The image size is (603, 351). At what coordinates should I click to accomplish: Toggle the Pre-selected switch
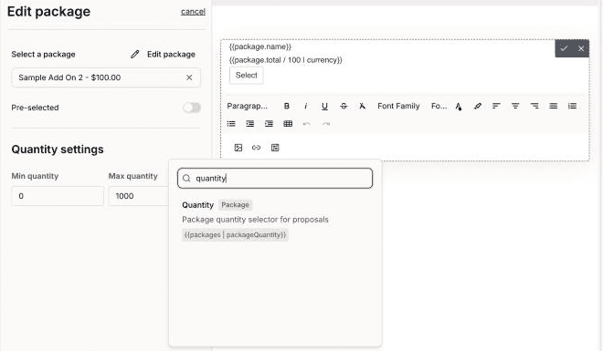tap(192, 108)
